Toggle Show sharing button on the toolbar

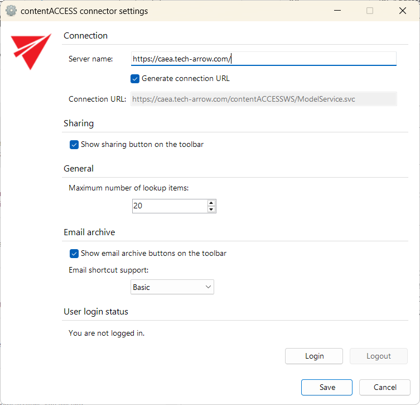click(74, 145)
